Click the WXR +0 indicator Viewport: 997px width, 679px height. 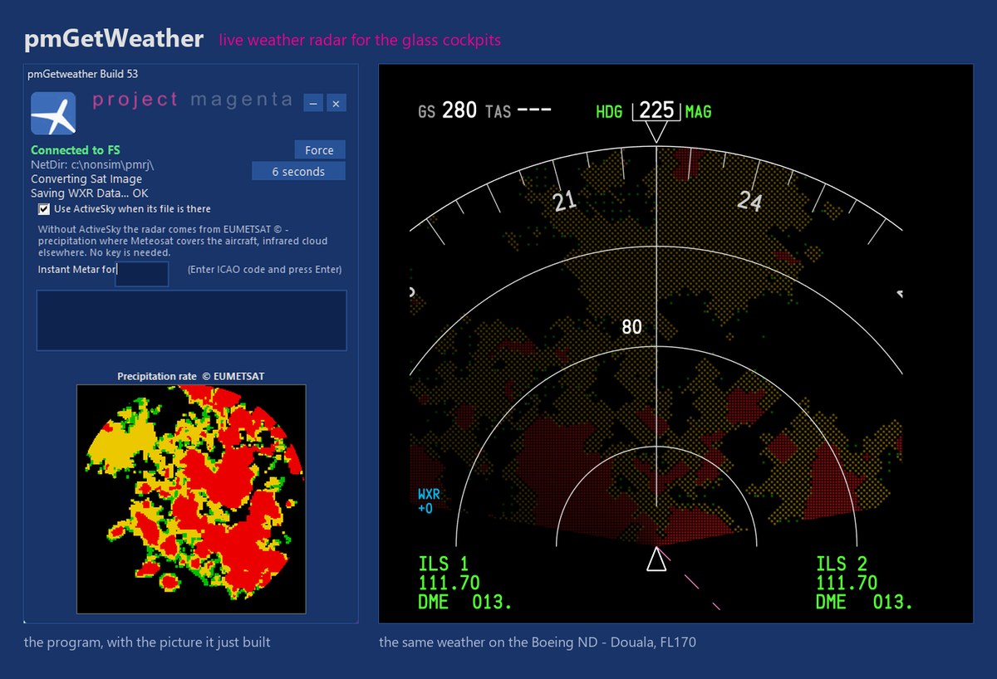[429, 502]
